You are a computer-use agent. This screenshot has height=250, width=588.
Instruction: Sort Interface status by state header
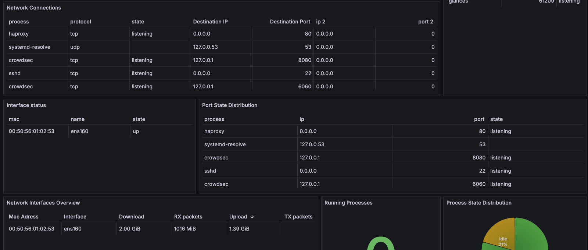pos(139,119)
